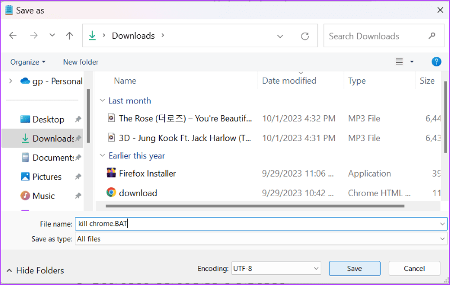Open Desktop in the sidebar

43,119
